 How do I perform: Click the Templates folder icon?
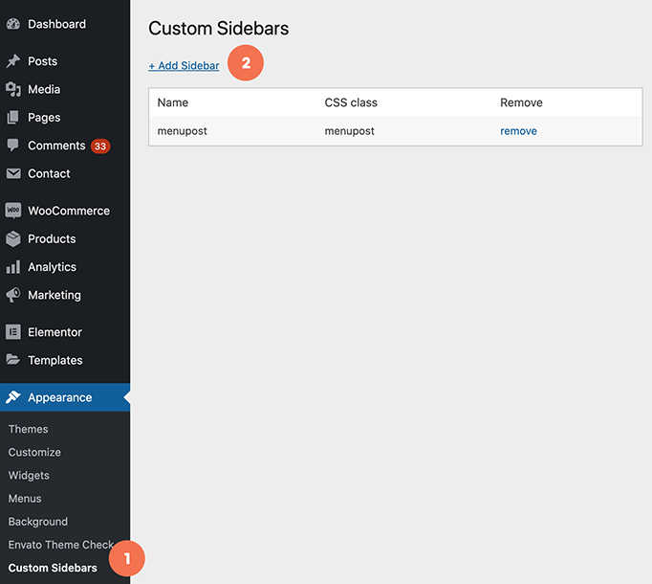[13, 360]
